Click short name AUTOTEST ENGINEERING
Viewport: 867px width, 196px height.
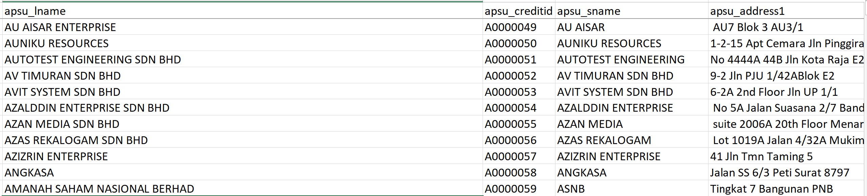click(632, 59)
